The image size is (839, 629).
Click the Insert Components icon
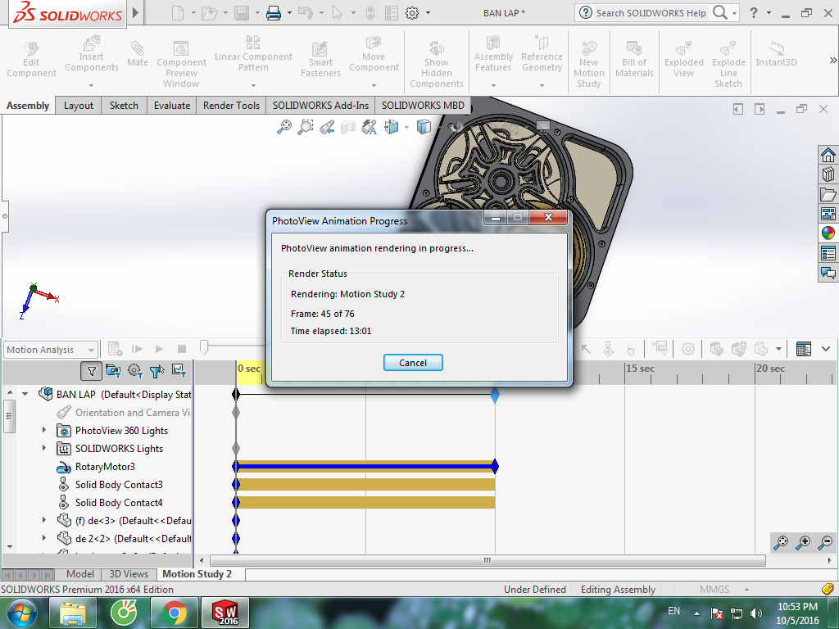91,43
